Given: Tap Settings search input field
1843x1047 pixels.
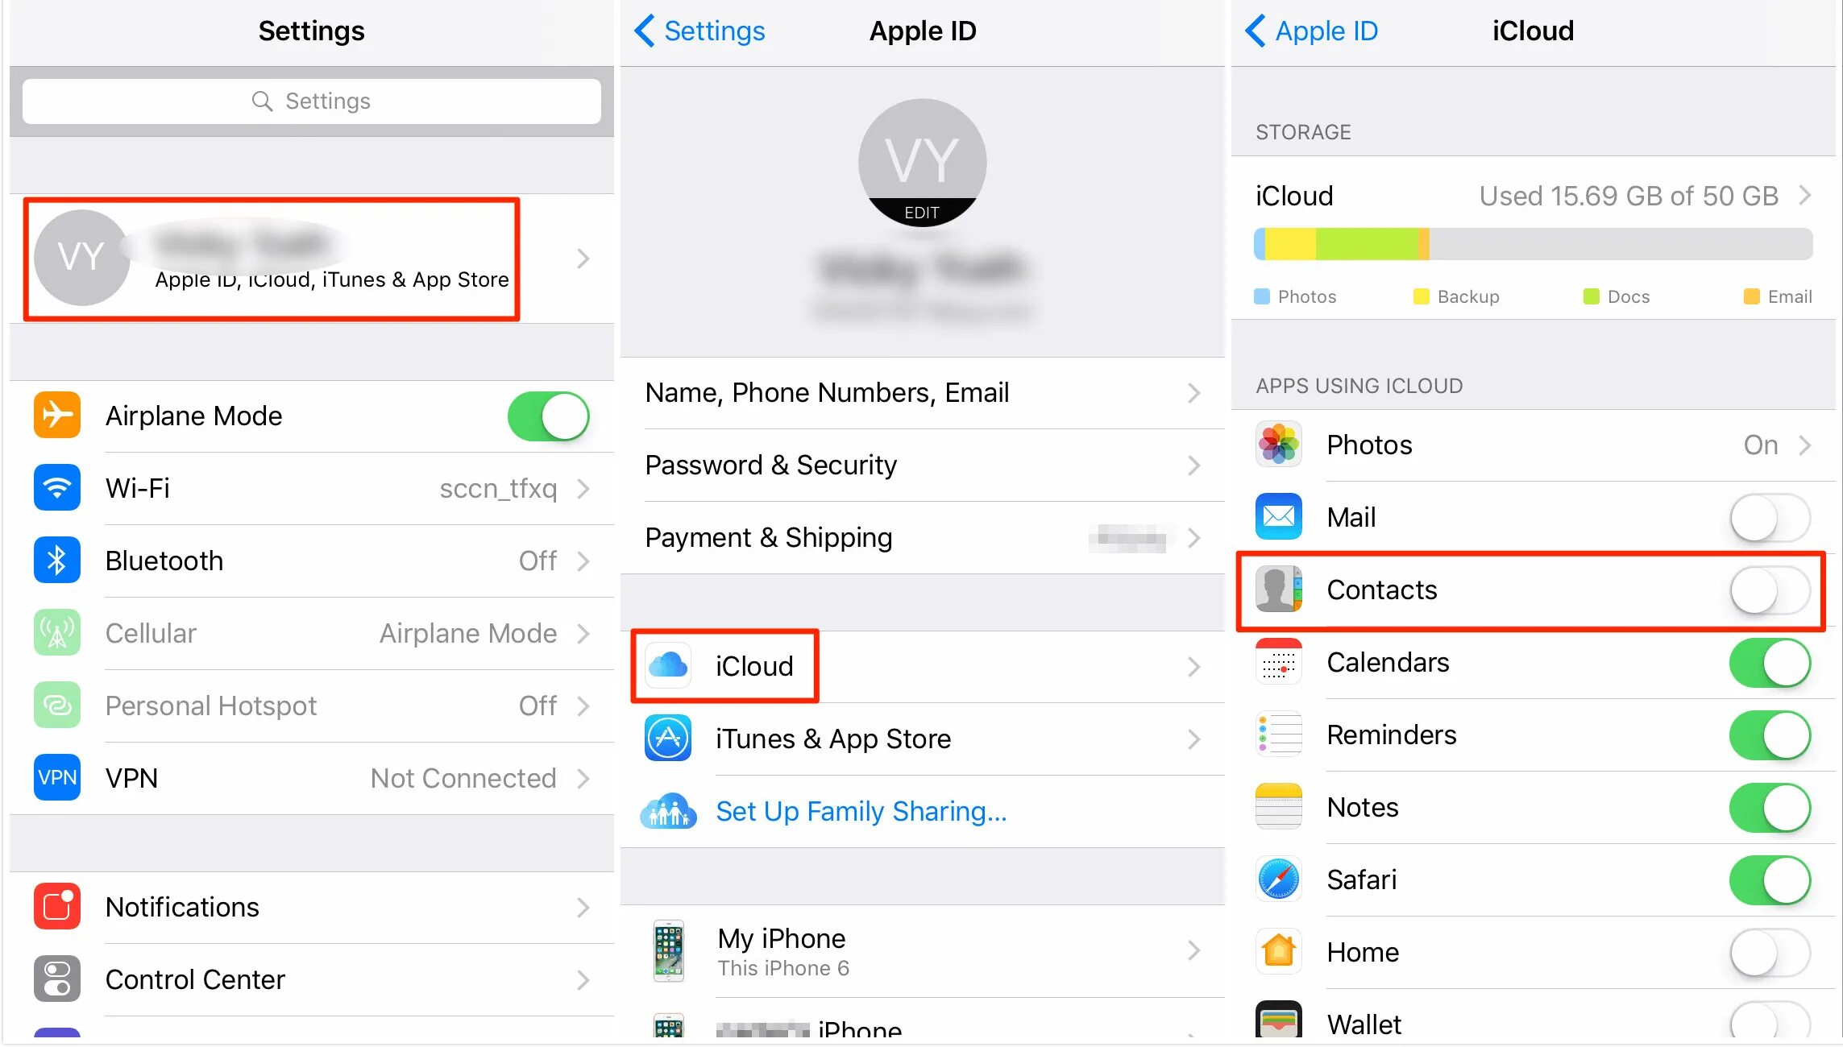Looking at the screenshot, I should 310,101.
